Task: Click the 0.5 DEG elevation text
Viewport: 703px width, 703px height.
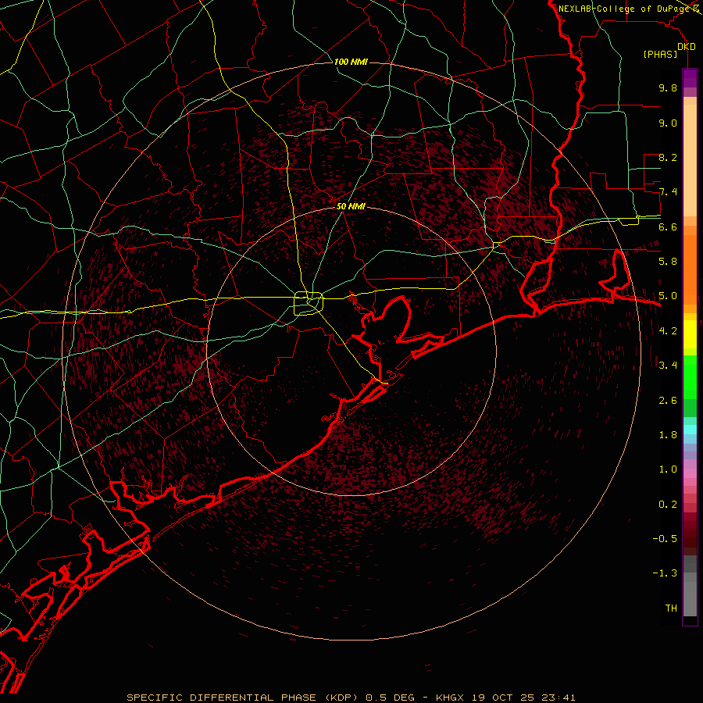Action: pyautogui.click(x=390, y=698)
